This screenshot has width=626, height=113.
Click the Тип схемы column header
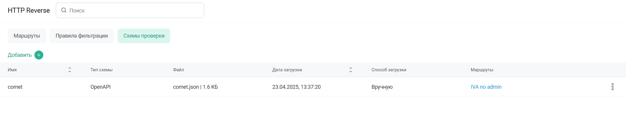(101, 70)
